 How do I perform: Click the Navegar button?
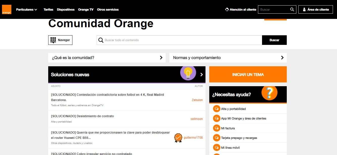[x=60, y=40]
